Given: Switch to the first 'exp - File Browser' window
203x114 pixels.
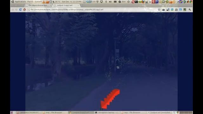Looking at the screenshot, I should 55,113.
